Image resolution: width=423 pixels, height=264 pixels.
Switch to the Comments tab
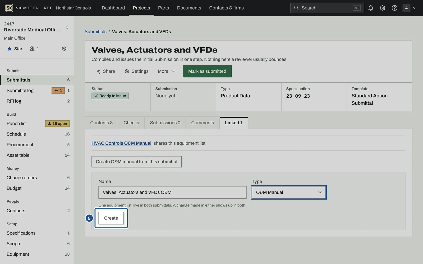coord(203,123)
